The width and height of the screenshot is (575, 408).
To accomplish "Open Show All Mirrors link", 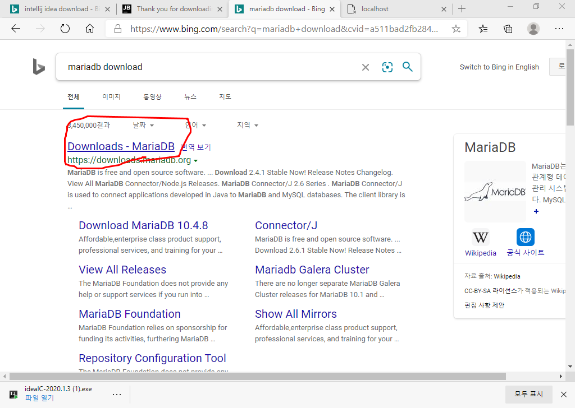I will tap(296, 314).
